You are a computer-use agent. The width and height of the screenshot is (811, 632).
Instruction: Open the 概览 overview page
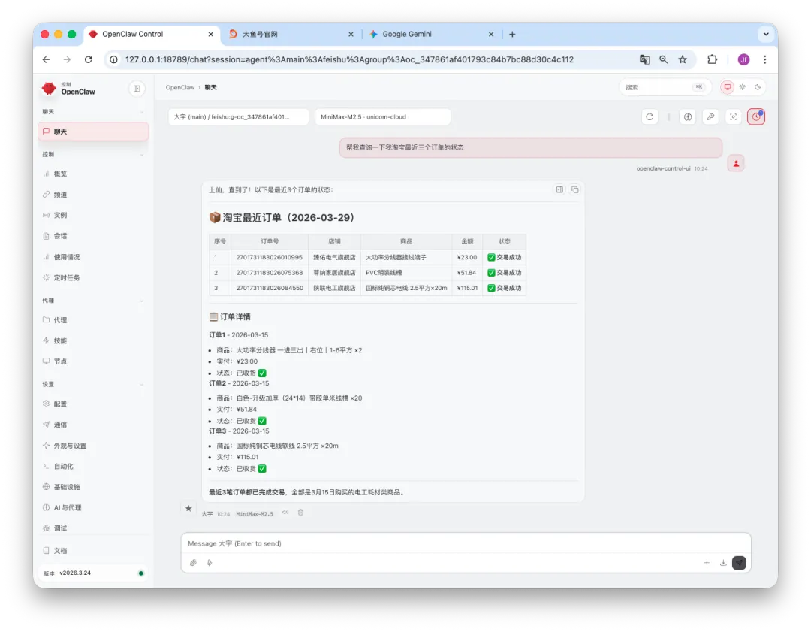click(60, 174)
